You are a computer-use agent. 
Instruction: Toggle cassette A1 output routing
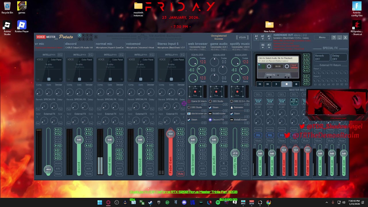pos(306,55)
